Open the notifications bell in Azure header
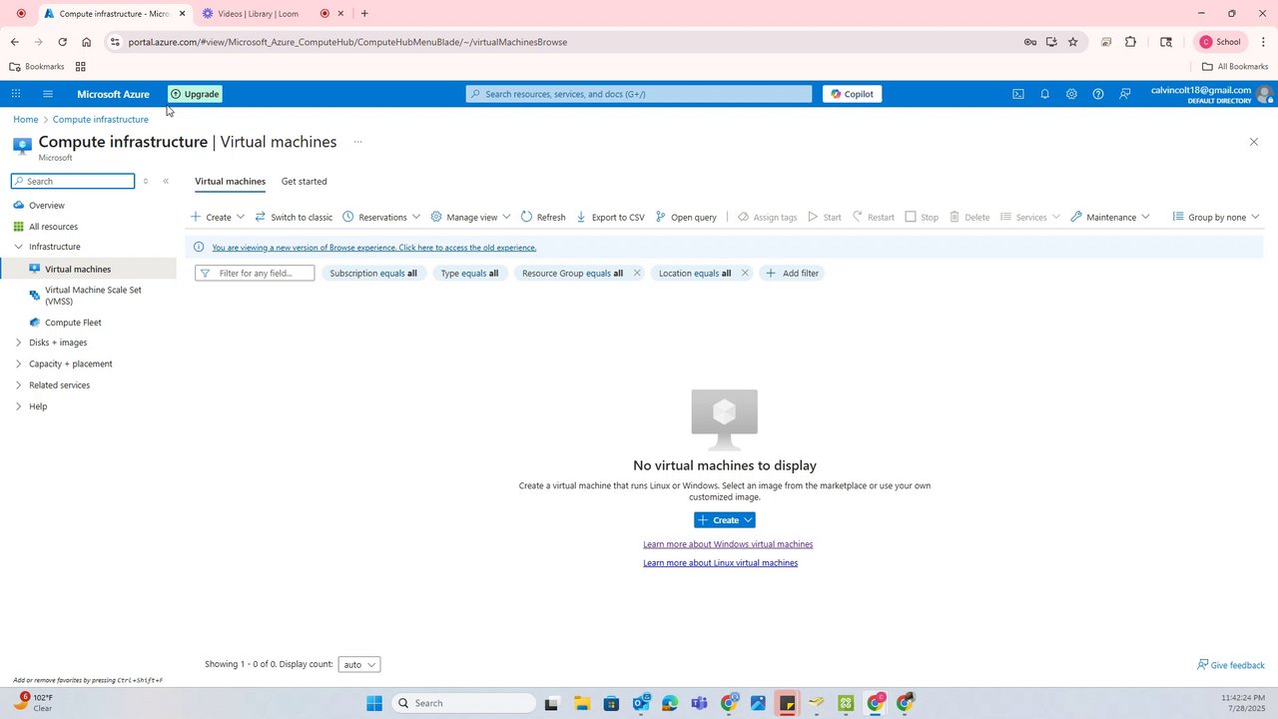1278x719 pixels. [1044, 94]
